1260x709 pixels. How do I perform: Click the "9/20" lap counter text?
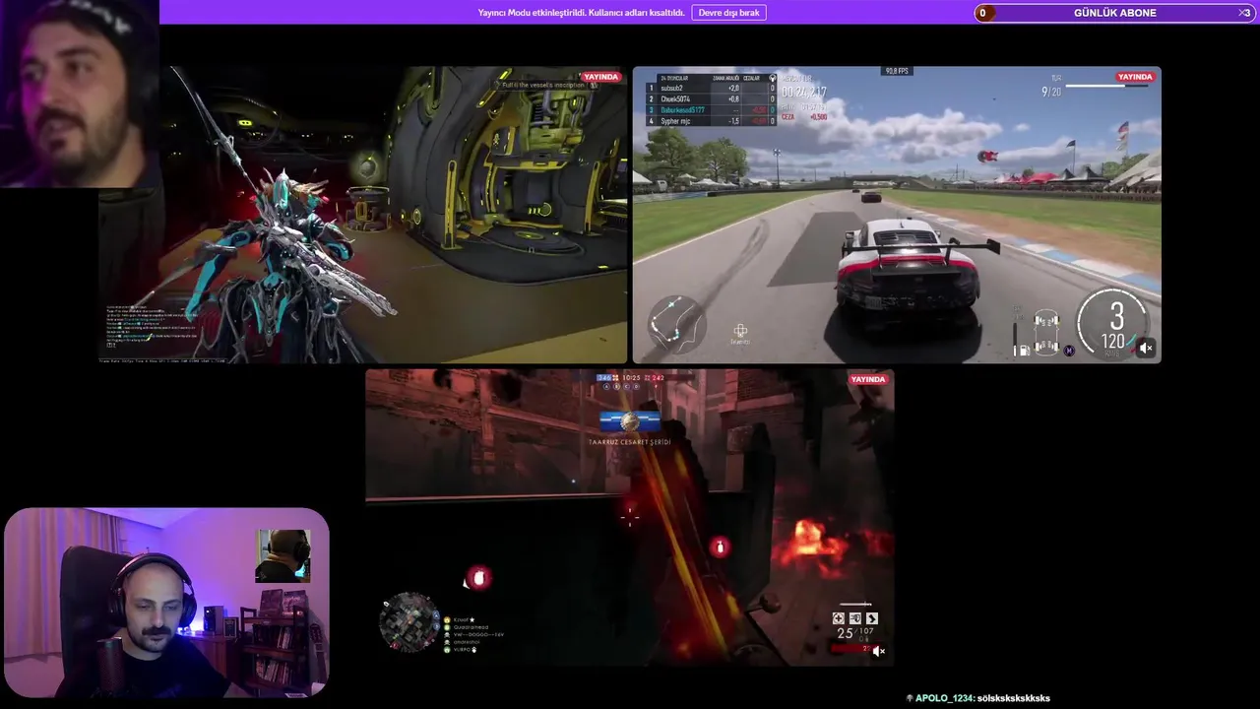[x=1051, y=92]
